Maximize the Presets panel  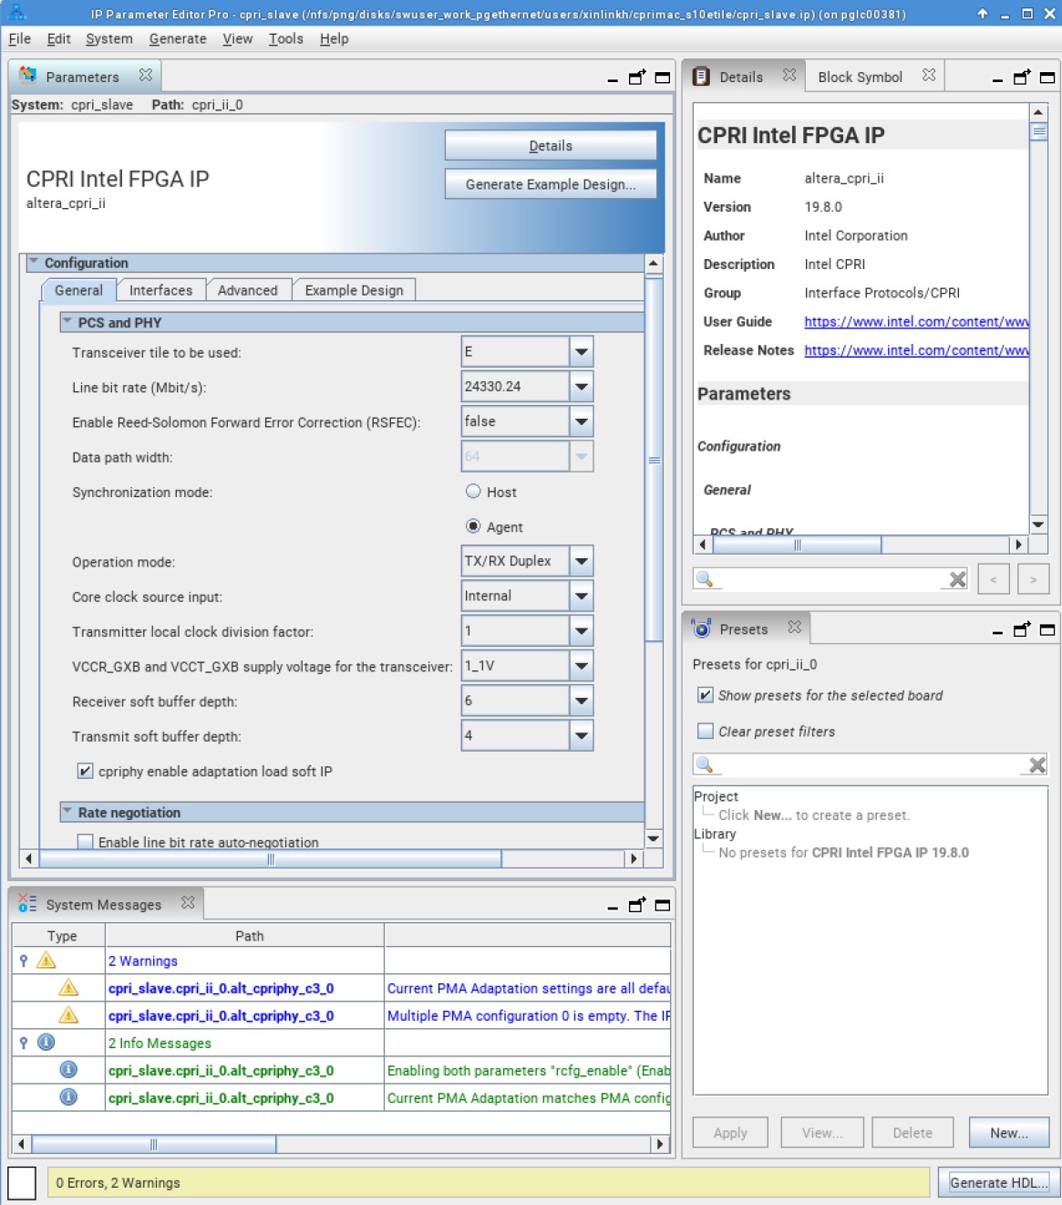[1047, 629]
